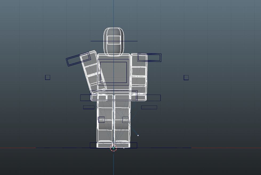Pick the shoulder control rectangle on the lowered arm
The width and height of the screenshot is (261, 175).
149,58
